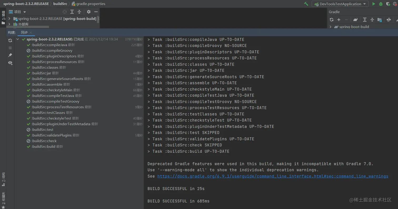Screen dimensions: 398x209
Task: Open the Z:结构 side tool window tab
Action: (3, 179)
